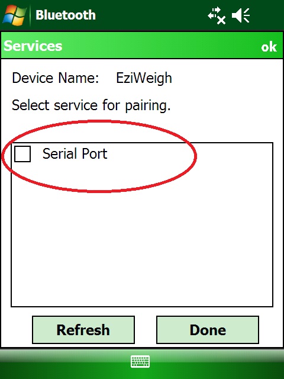Click the Done button
284x379 pixels.
(208, 330)
